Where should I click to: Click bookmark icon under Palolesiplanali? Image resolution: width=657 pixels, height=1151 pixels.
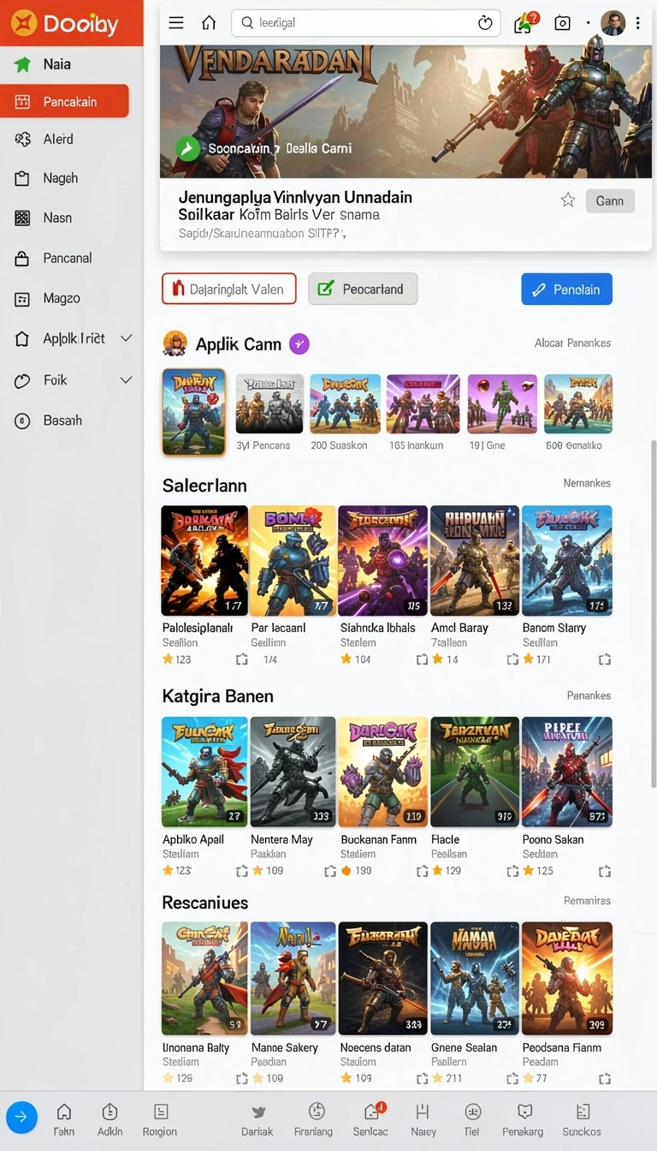242,659
